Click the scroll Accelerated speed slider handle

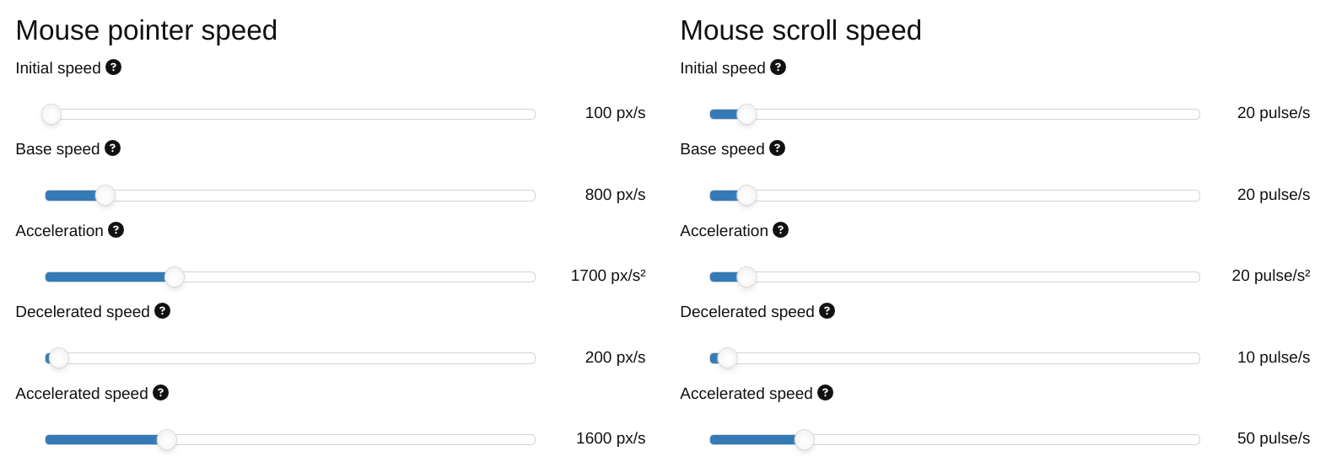coord(805,439)
